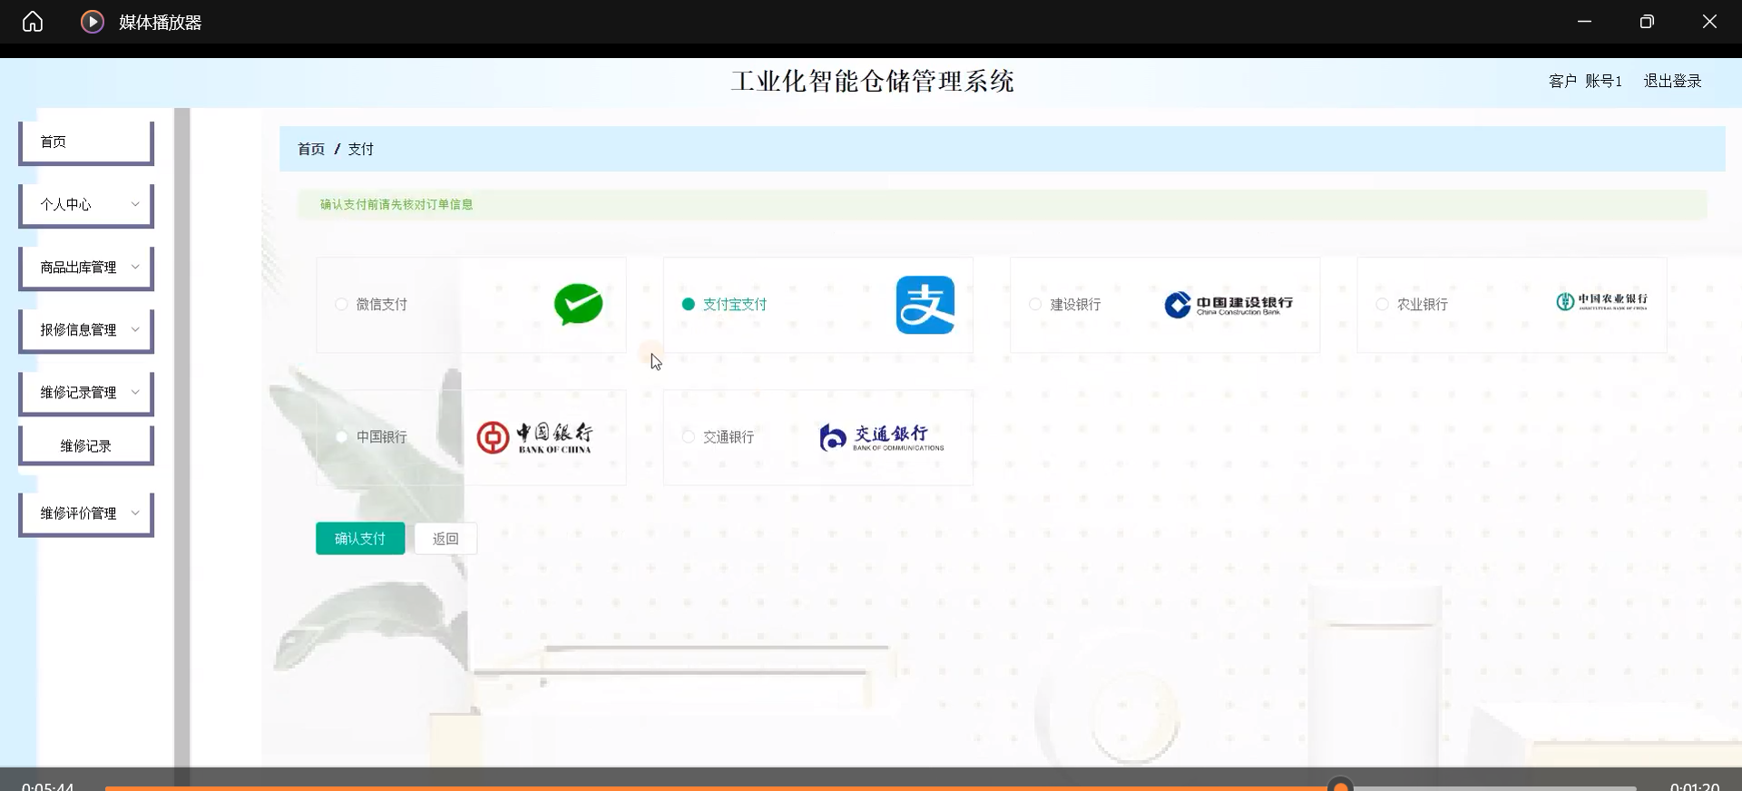
Task: Click the 客户 账号1 account label
Action: pos(1585,81)
